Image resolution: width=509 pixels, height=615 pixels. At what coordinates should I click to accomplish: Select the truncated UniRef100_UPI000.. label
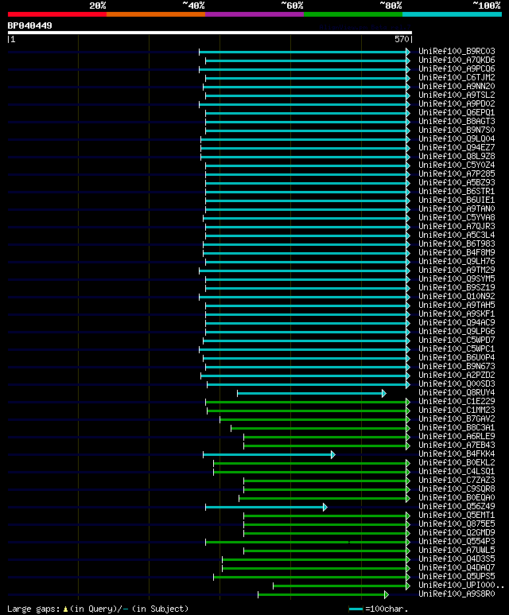pos(461,586)
